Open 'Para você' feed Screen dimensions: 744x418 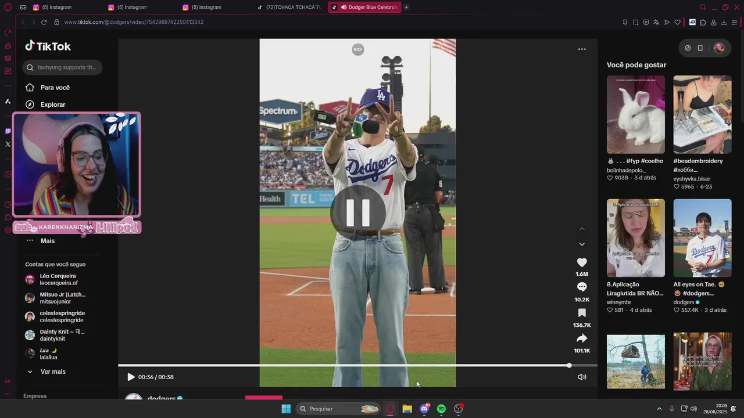point(48,88)
